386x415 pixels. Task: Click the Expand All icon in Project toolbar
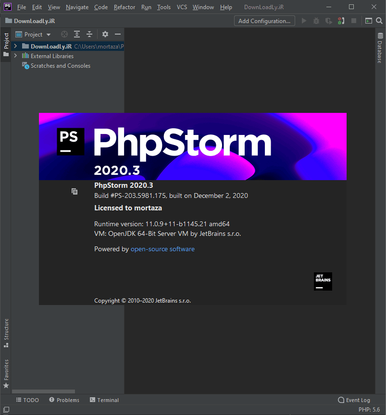(76, 34)
